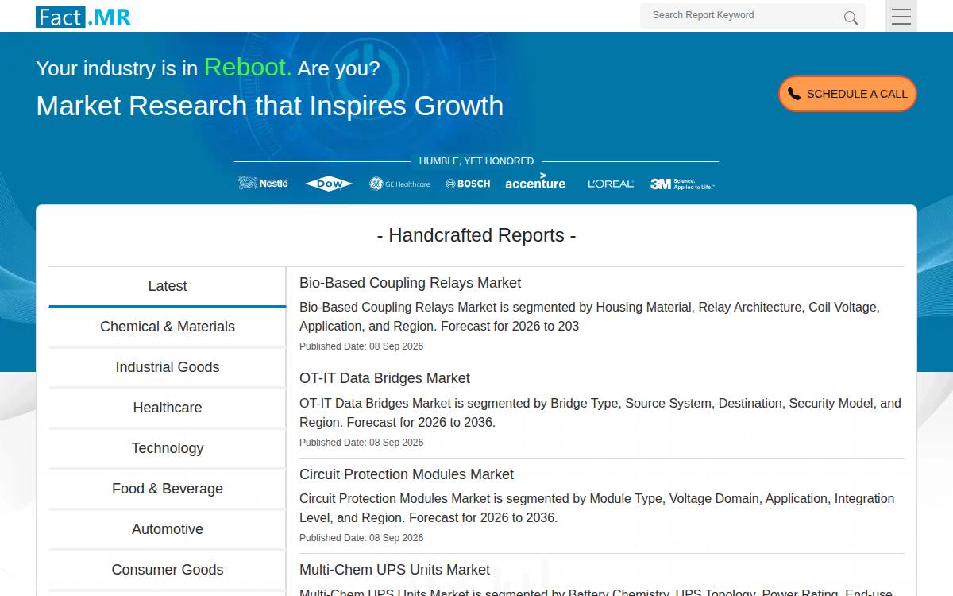Open Multi-Chem UPS Units Market report
This screenshot has height=596, width=953.
click(395, 570)
